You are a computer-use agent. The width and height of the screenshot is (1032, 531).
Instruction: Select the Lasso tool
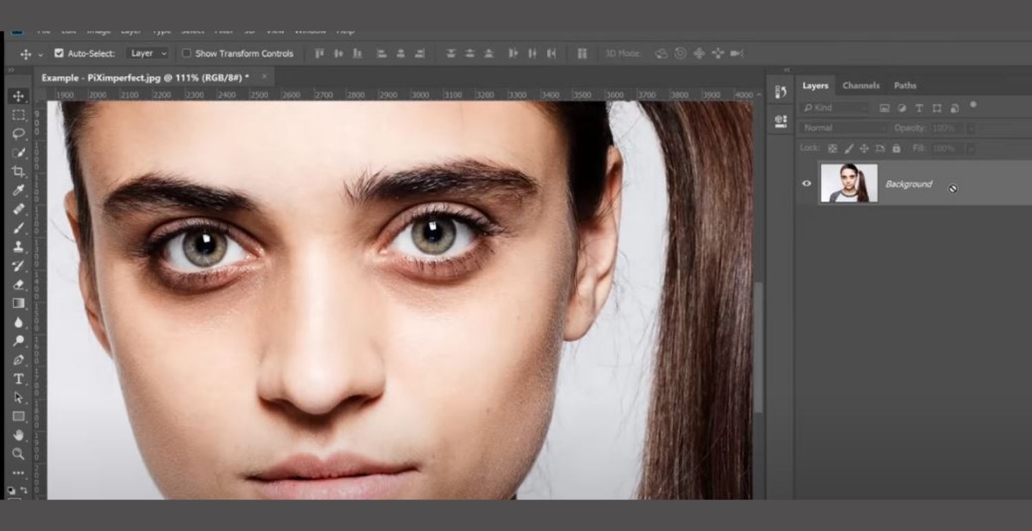coord(19,134)
